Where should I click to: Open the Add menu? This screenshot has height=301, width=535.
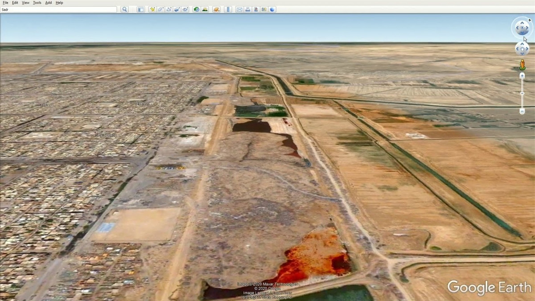[48, 2]
